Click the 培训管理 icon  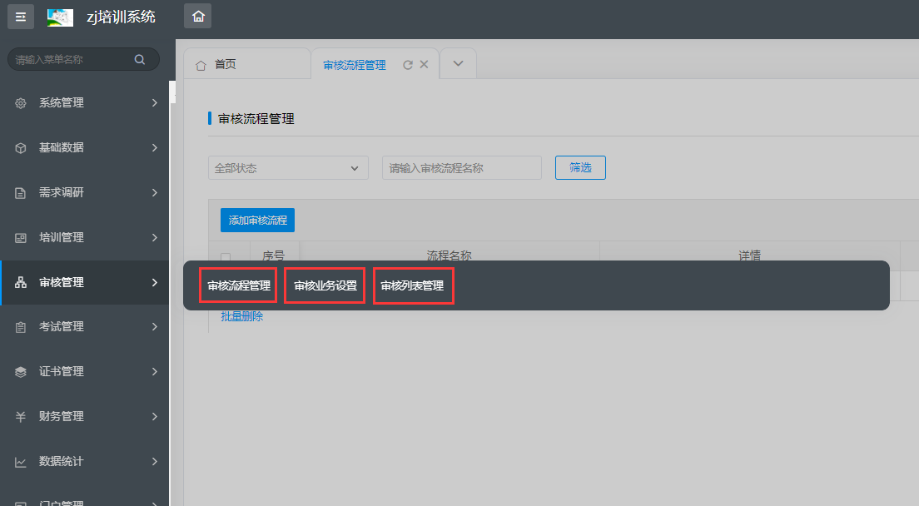click(21, 238)
